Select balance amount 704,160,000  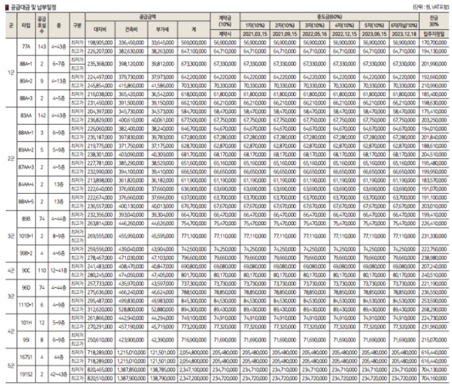pyautogui.click(x=434, y=378)
